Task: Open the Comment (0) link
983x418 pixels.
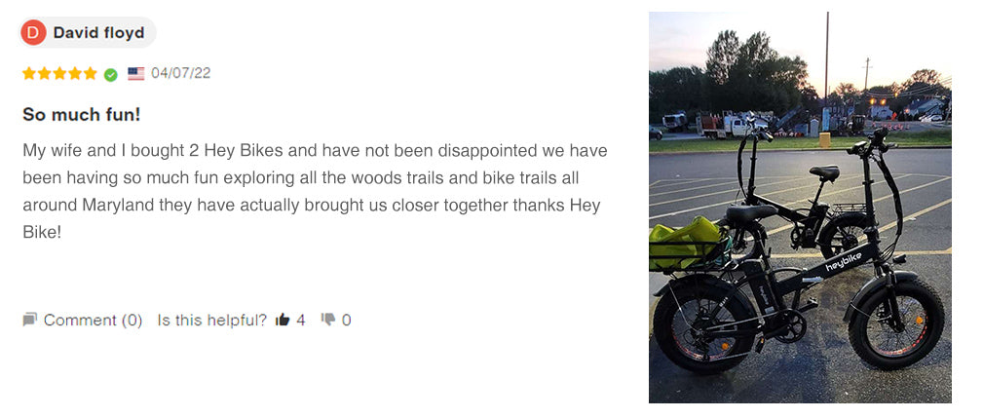Action: click(x=93, y=321)
